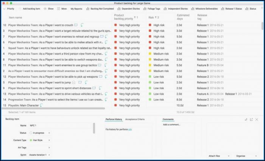Open the Art Tags dropdown
The image size is (265, 161).
point(40,147)
